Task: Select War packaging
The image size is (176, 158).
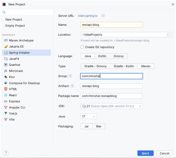Action: [99, 126]
